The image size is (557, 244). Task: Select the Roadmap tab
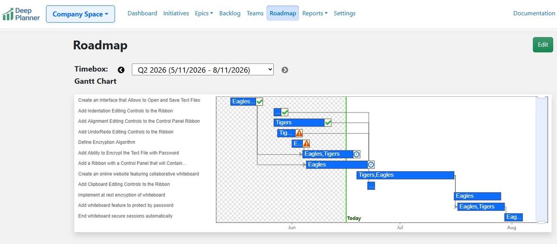[283, 13]
